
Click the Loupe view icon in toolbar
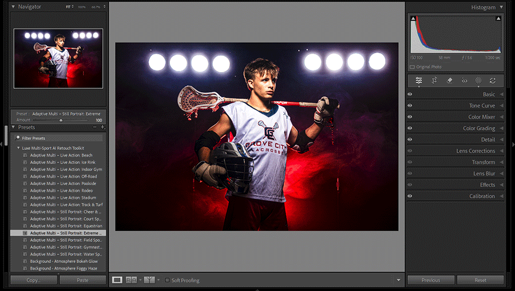click(117, 280)
